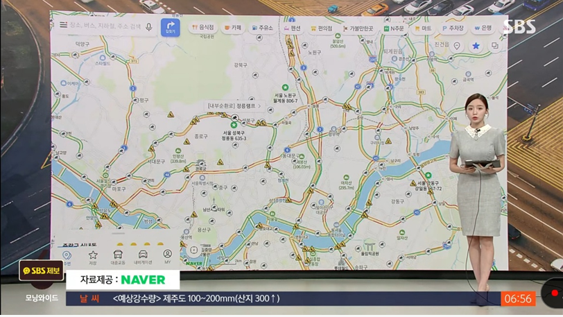Select the N주문 category chip
The width and height of the screenshot is (563, 317).
coord(394,28)
